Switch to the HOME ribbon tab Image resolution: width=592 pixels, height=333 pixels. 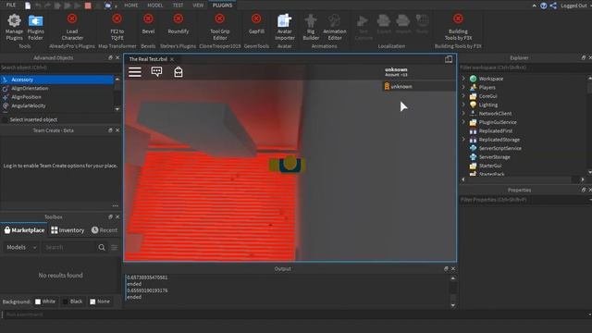131,6
